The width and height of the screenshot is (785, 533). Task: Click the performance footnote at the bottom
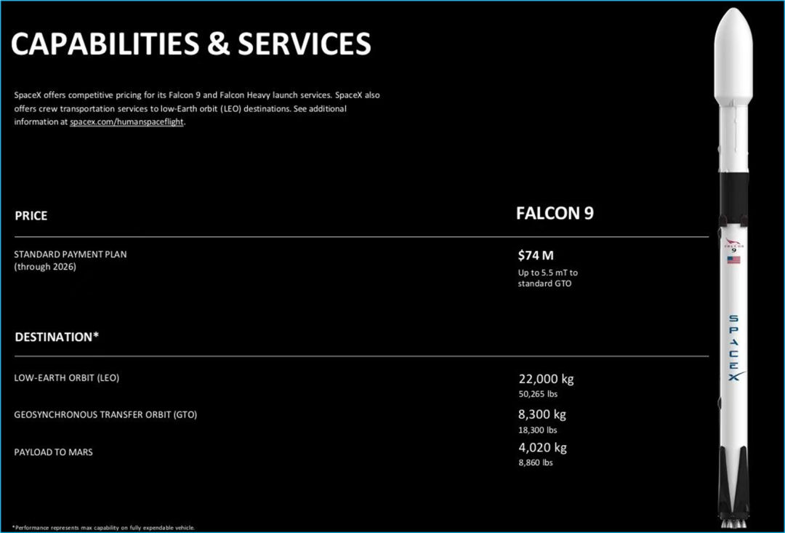pyautogui.click(x=104, y=528)
